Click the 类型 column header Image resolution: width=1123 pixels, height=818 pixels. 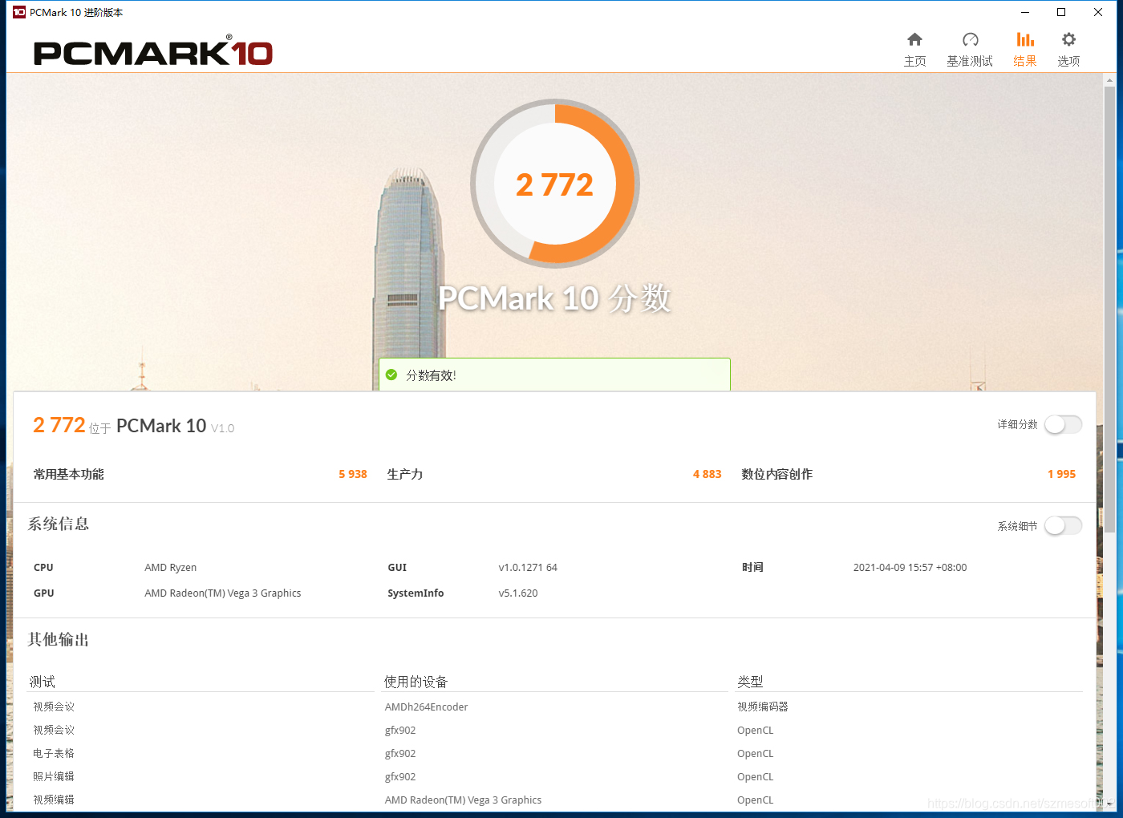(x=750, y=682)
